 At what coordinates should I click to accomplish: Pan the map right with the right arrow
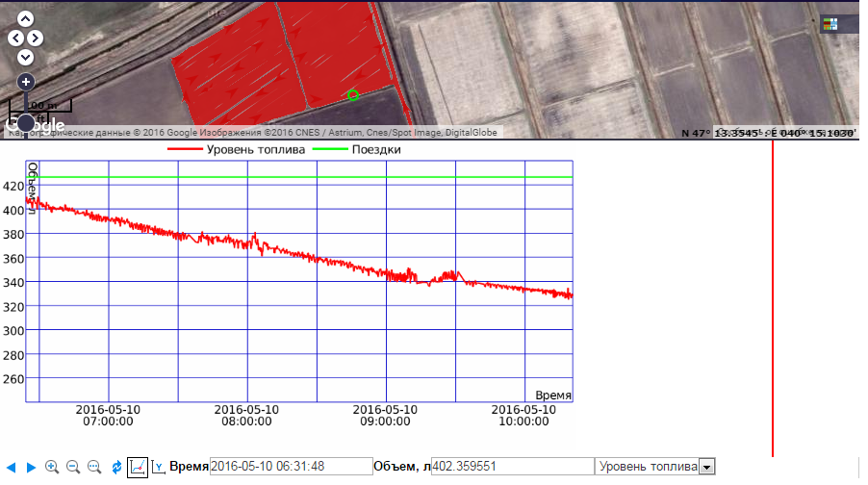click(x=36, y=38)
